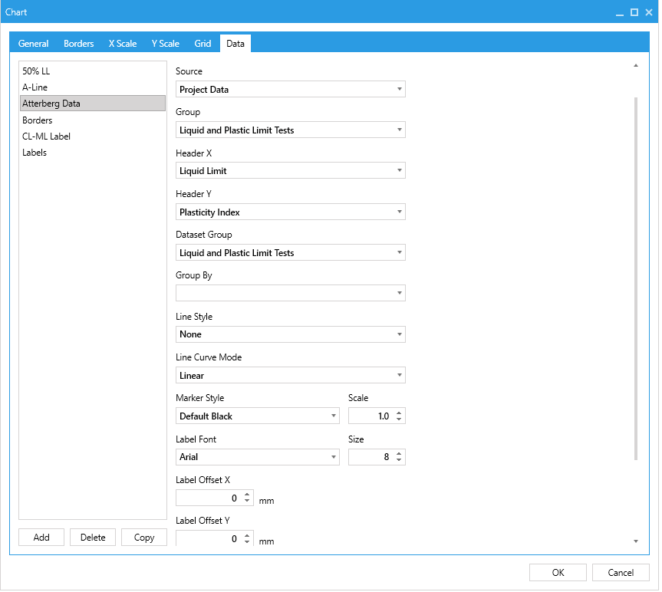Screen dimensions: 662x592
Task: Switch to the General tab
Action: 33,44
